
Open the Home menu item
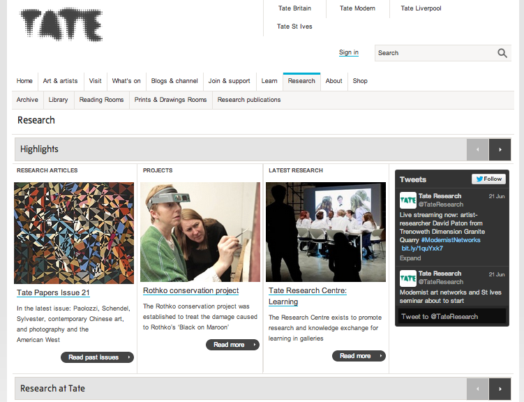(24, 81)
